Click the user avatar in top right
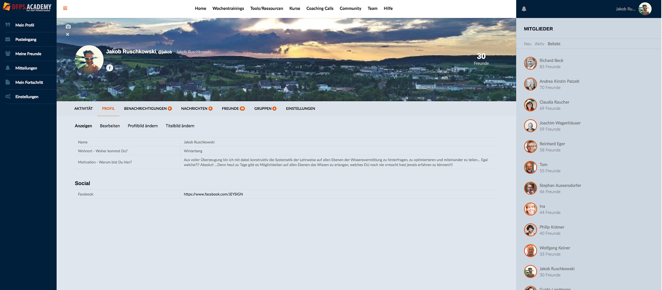Viewport: 662px width, 290px height. click(x=645, y=9)
